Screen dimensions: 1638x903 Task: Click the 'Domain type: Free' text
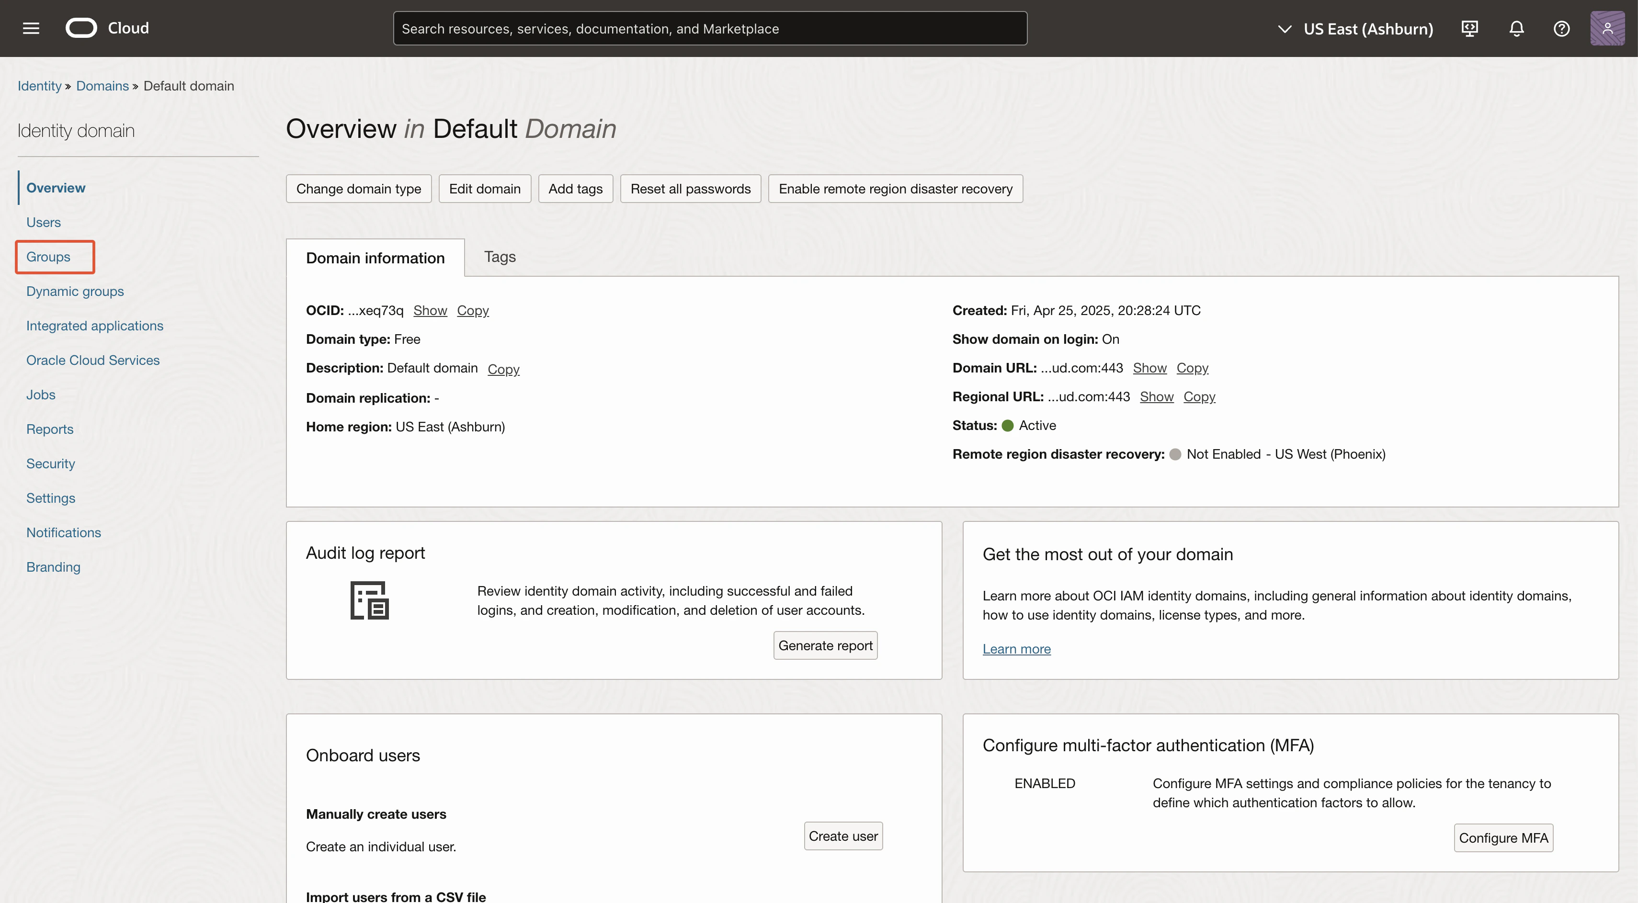click(x=363, y=339)
